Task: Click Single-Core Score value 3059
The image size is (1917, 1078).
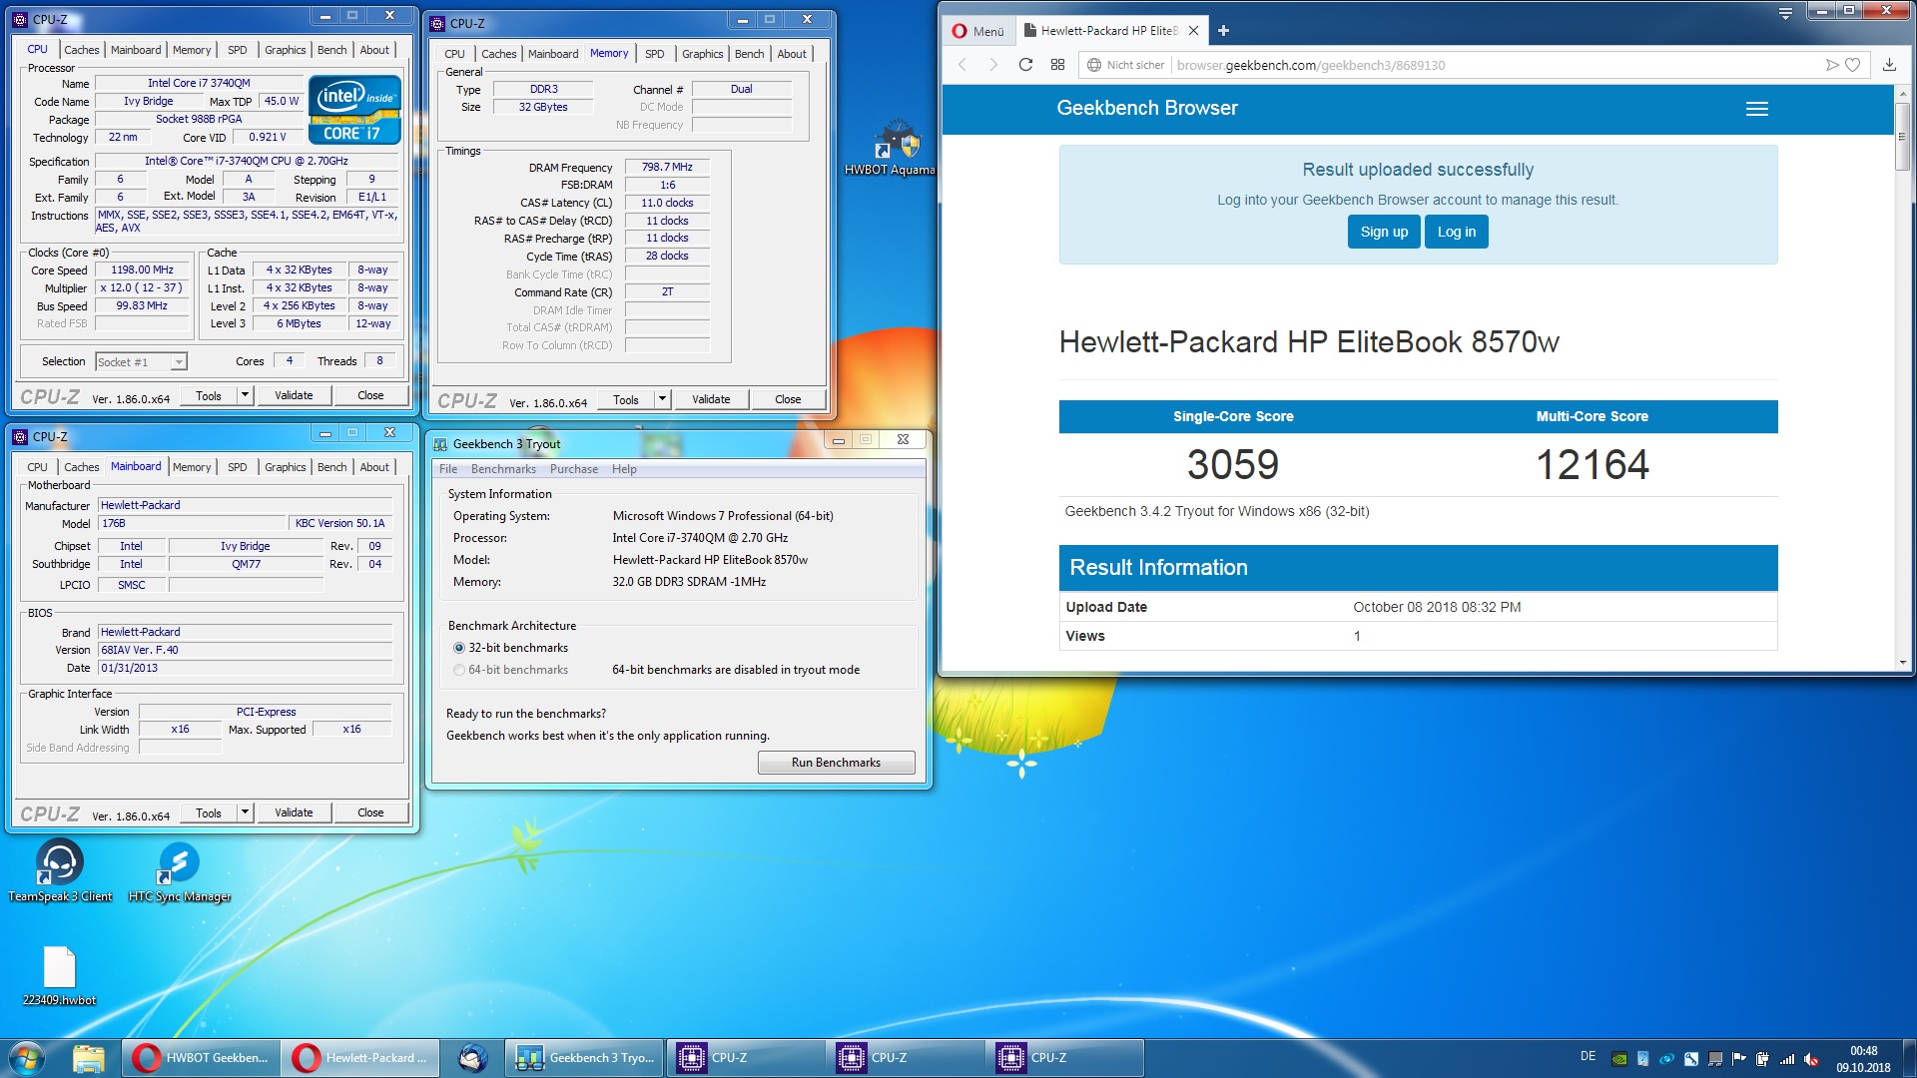Action: coord(1232,464)
